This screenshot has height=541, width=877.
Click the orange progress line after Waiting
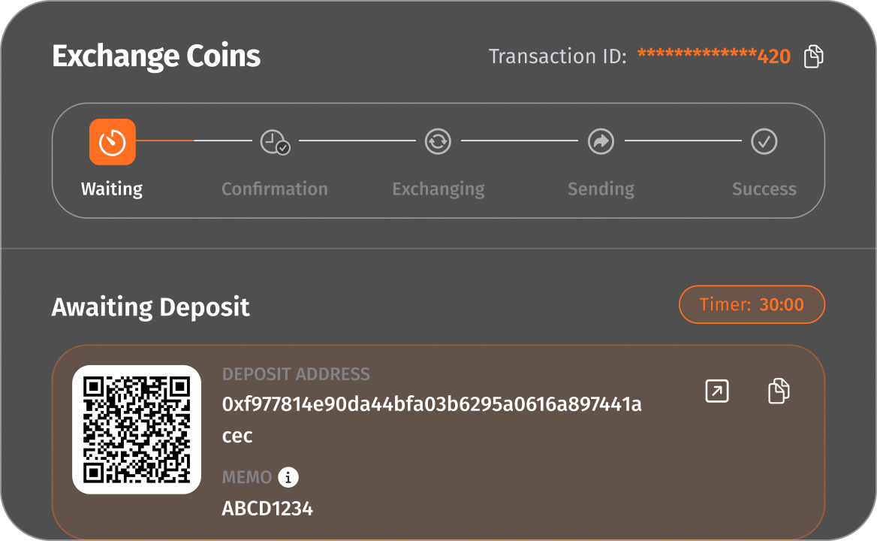point(165,141)
